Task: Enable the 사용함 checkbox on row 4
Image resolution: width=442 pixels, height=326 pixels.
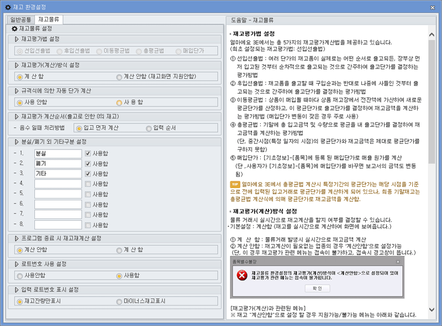Action: pos(87,184)
